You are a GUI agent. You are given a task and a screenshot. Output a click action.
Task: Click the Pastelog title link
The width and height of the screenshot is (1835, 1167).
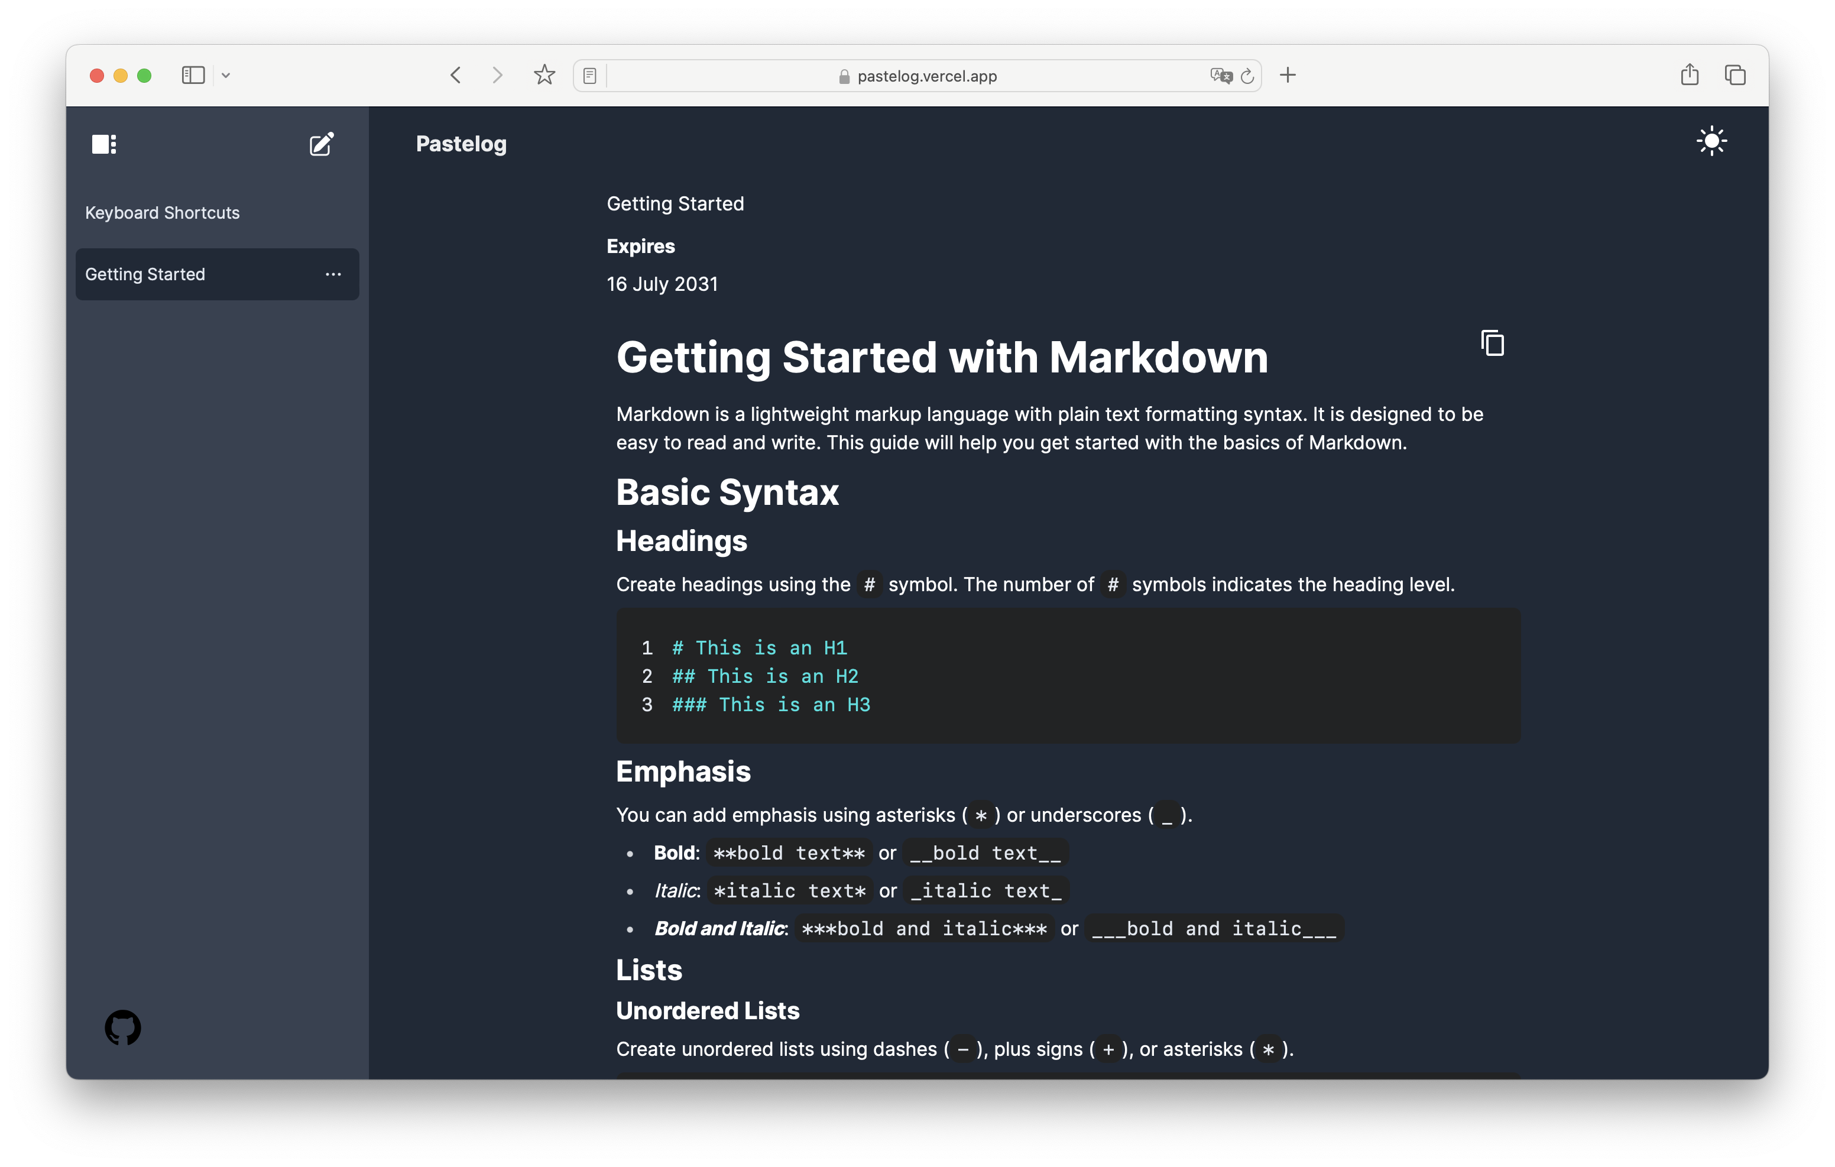461,143
